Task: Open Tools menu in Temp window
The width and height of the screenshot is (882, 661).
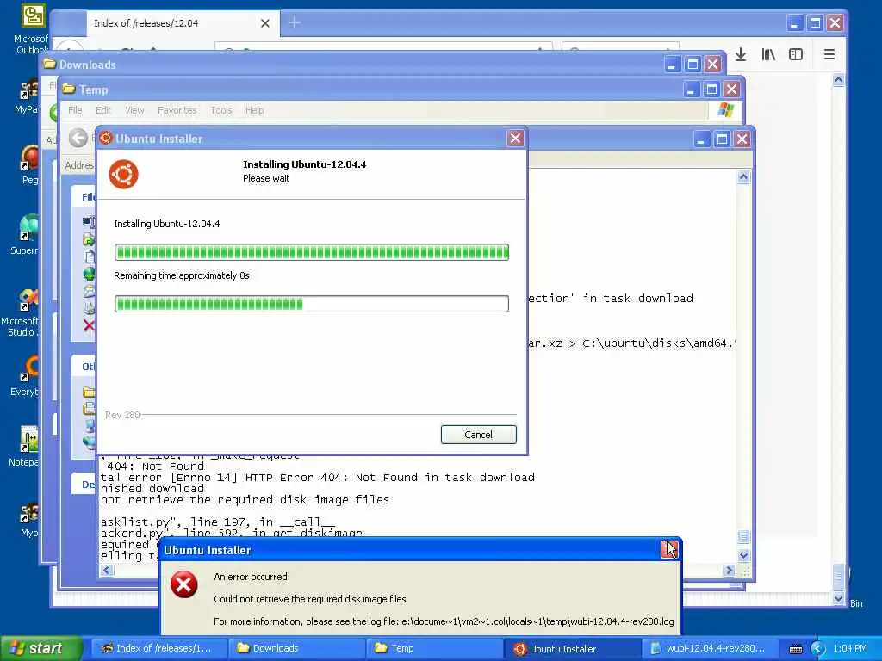Action: tap(221, 110)
